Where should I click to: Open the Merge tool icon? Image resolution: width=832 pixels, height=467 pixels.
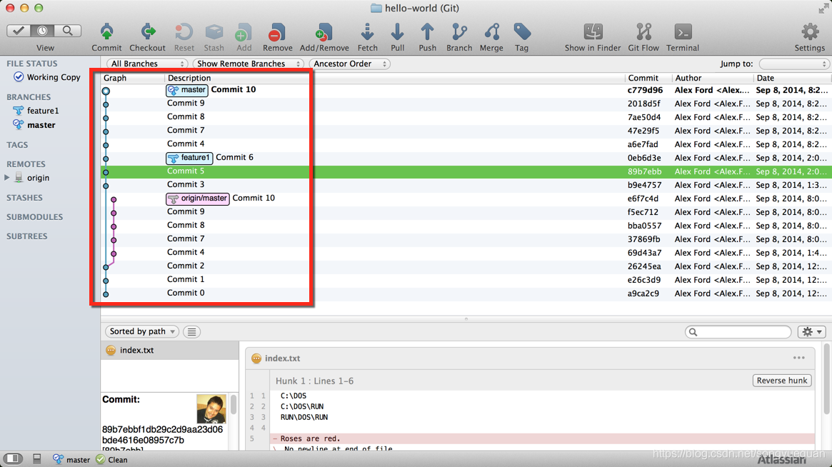tap(491, 32)
